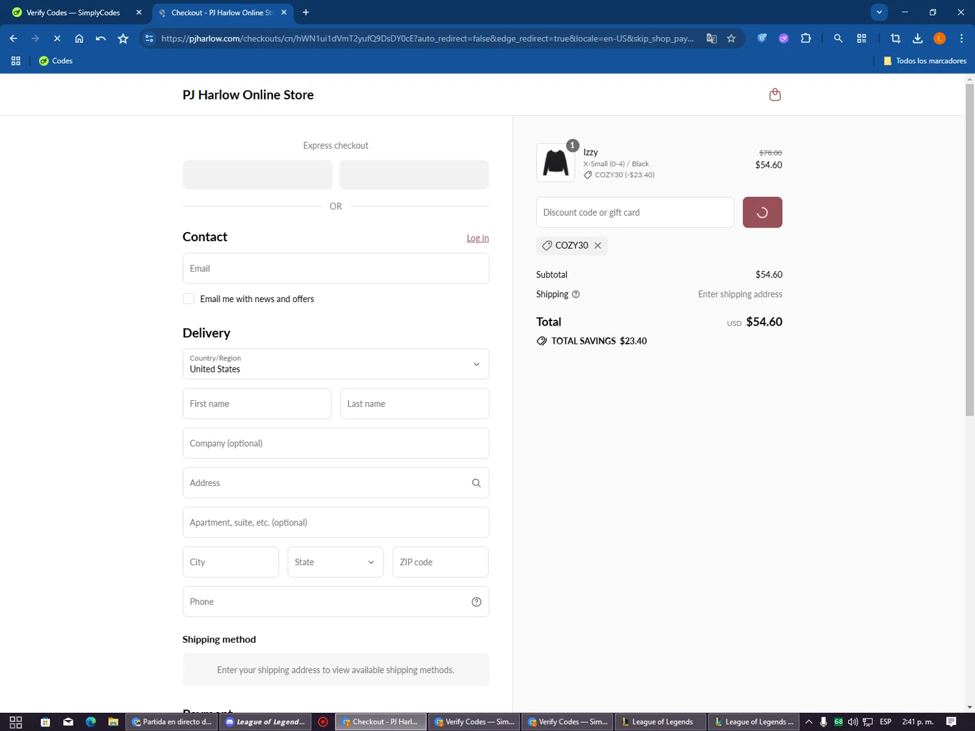This screenshot has width=975, height=731.
Task: Click the undo arrow toolbar icon
Action: tap(101, 38)
